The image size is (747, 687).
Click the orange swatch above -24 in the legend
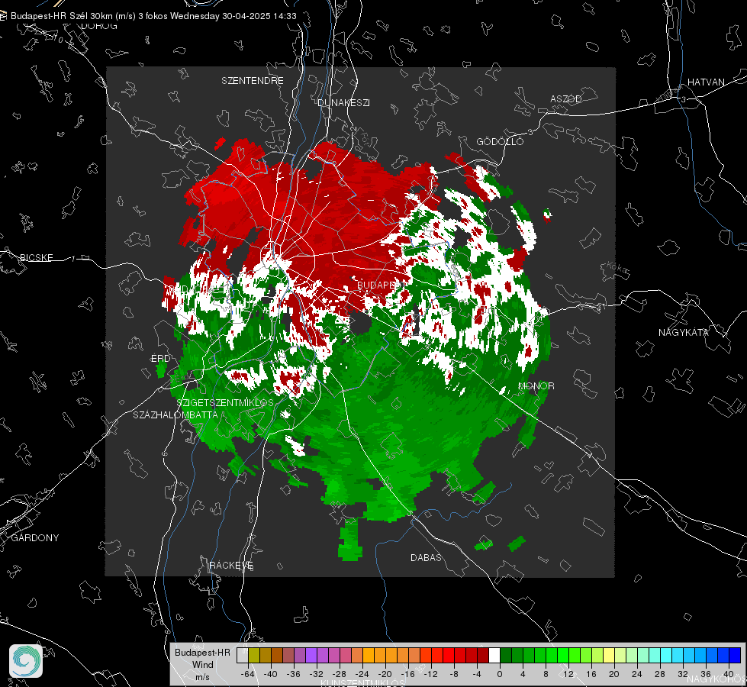click(x=369, y=655)
